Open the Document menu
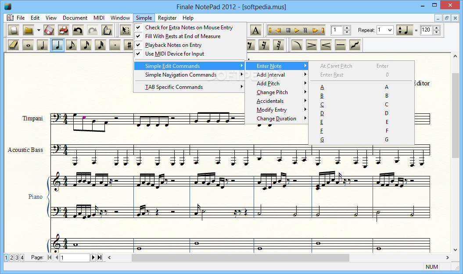This screenshot has height=274, width=463. pyautogui.click(x=75, y=18)
